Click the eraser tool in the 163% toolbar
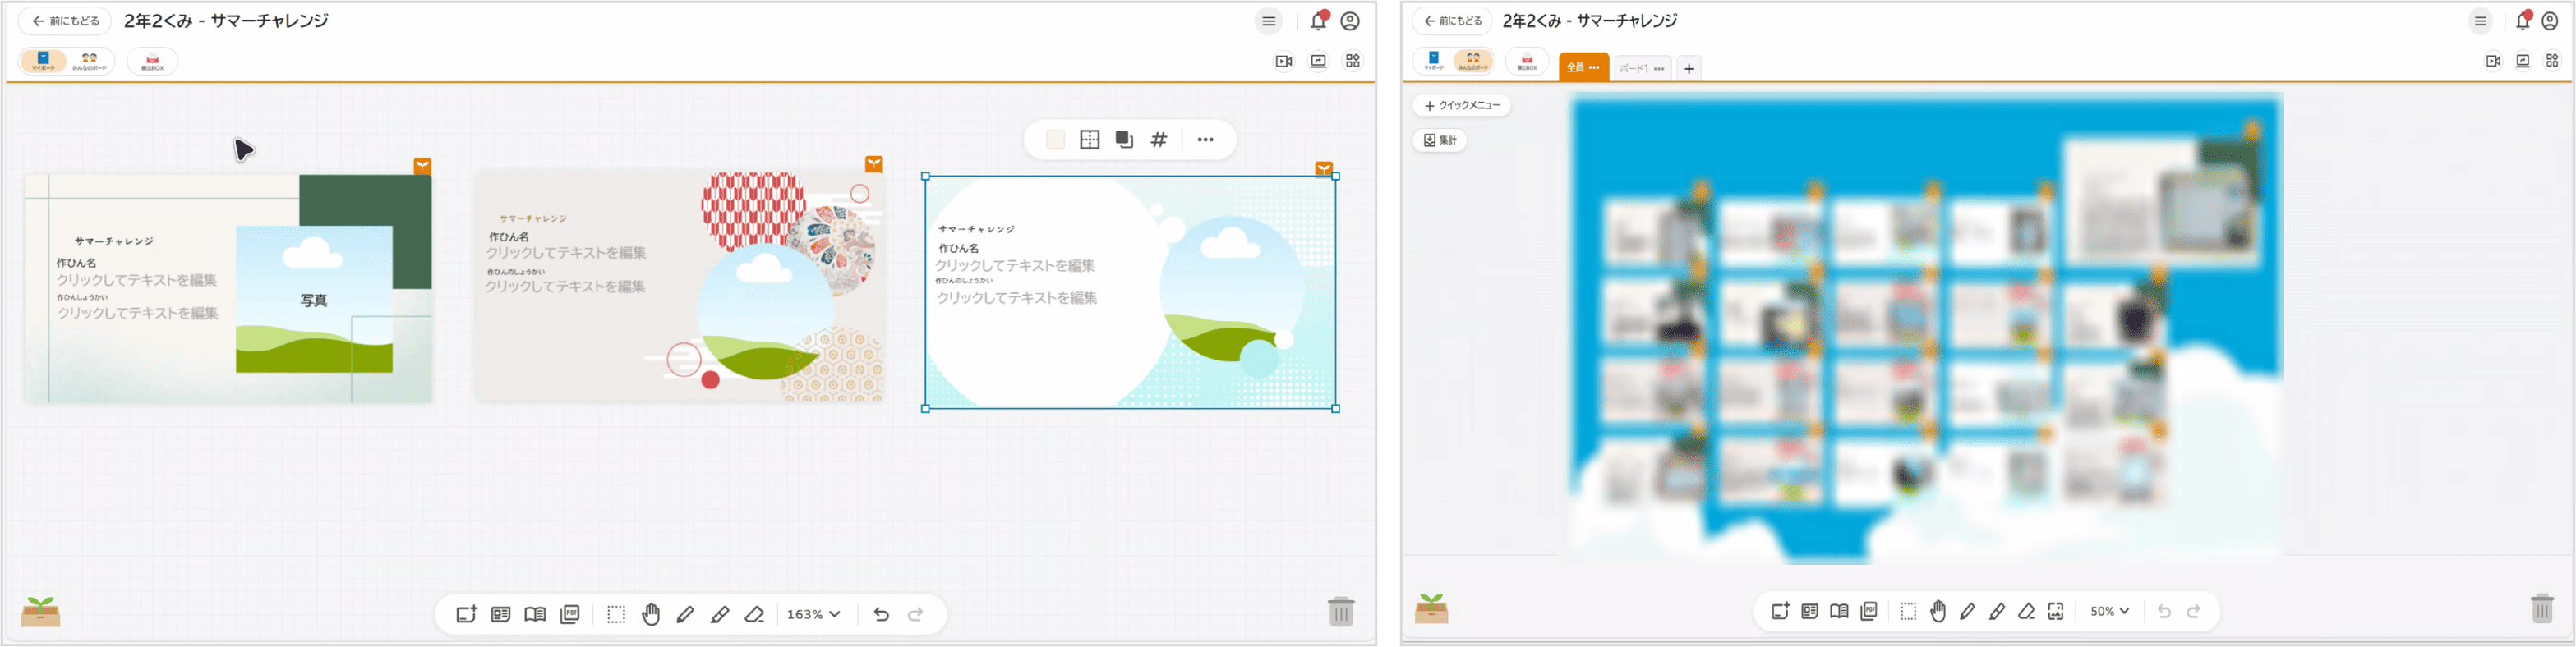Viewport: 2576px width, 647px height. coord(754,614)
